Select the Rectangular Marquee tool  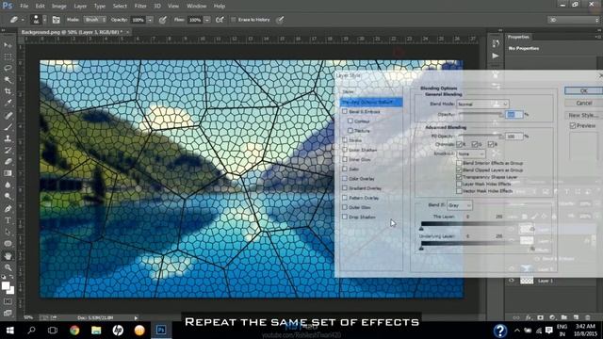[x=8, y=56]
